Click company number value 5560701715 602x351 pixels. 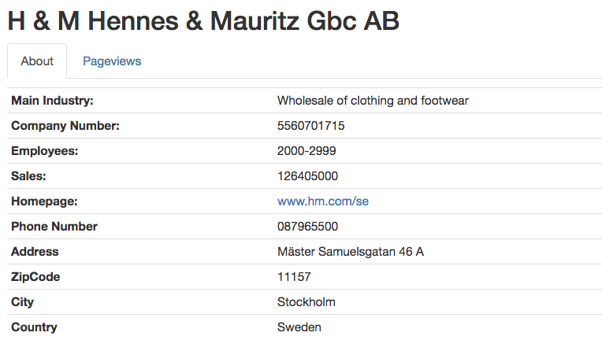tap(311, 126)
